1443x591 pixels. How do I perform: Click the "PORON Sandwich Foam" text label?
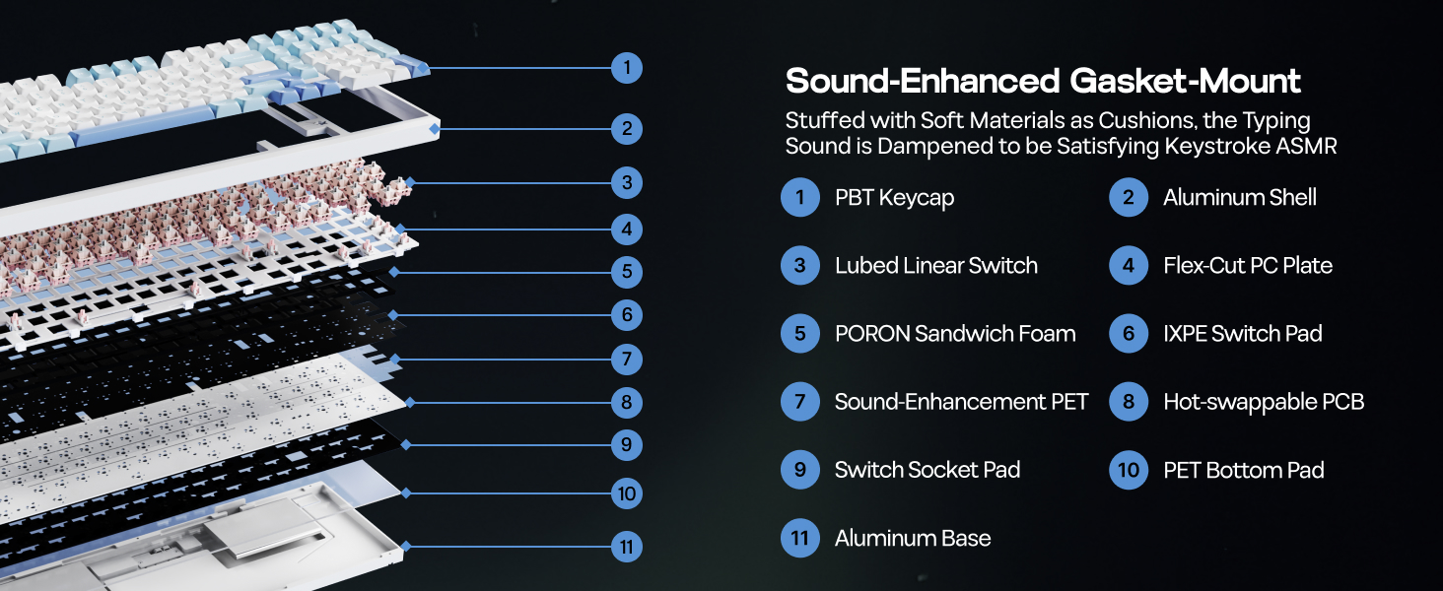click(x=954, y=334)
